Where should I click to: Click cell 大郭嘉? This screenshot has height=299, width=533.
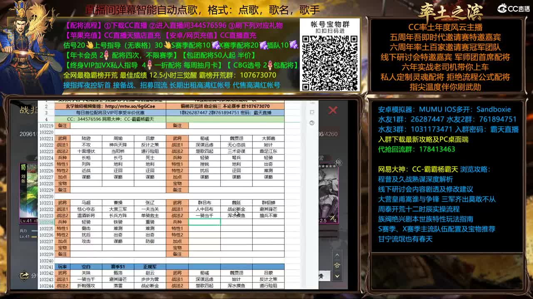(x=268, y=139)
